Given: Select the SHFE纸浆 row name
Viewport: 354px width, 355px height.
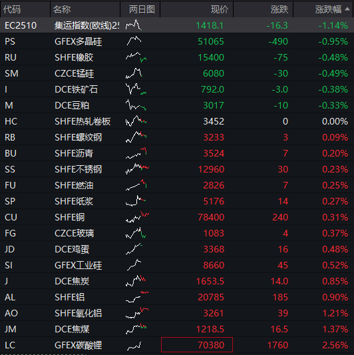Looking at the screenshot, I should (74, 201).
